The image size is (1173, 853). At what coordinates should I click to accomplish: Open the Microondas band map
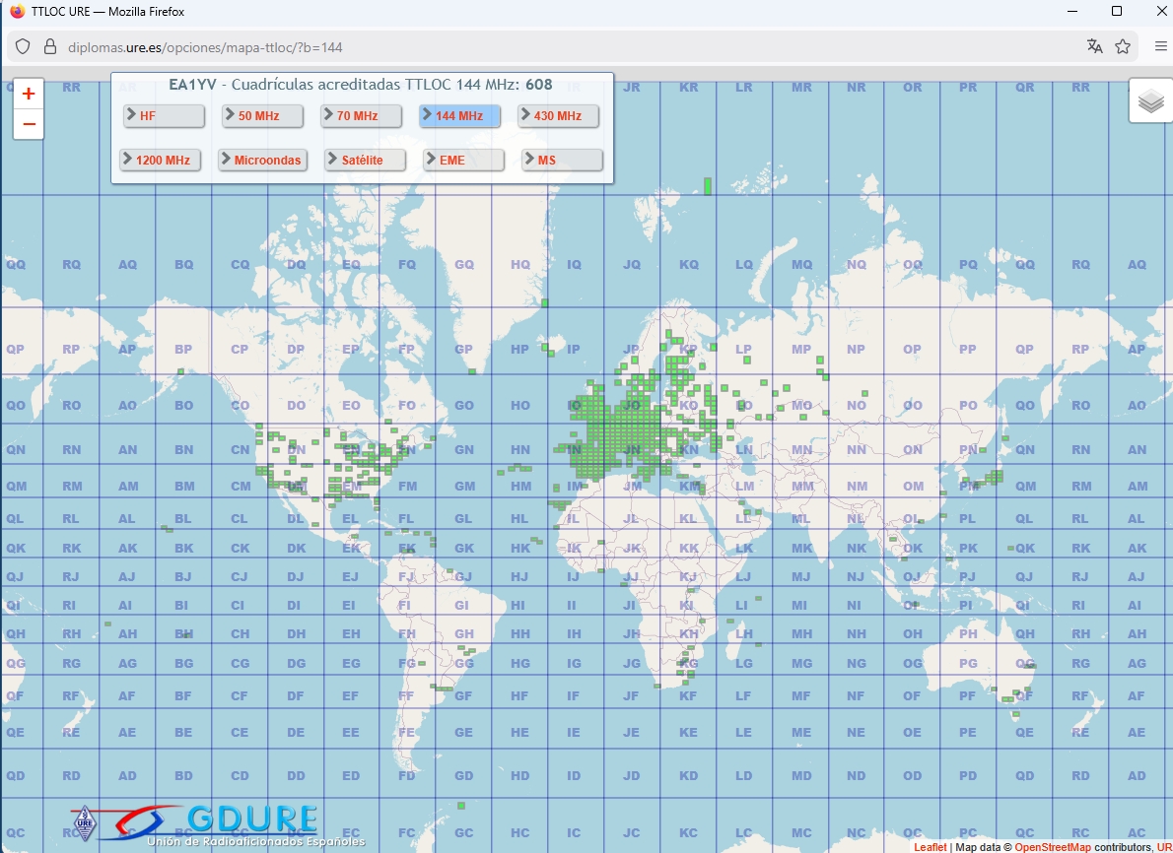point(262,160)
